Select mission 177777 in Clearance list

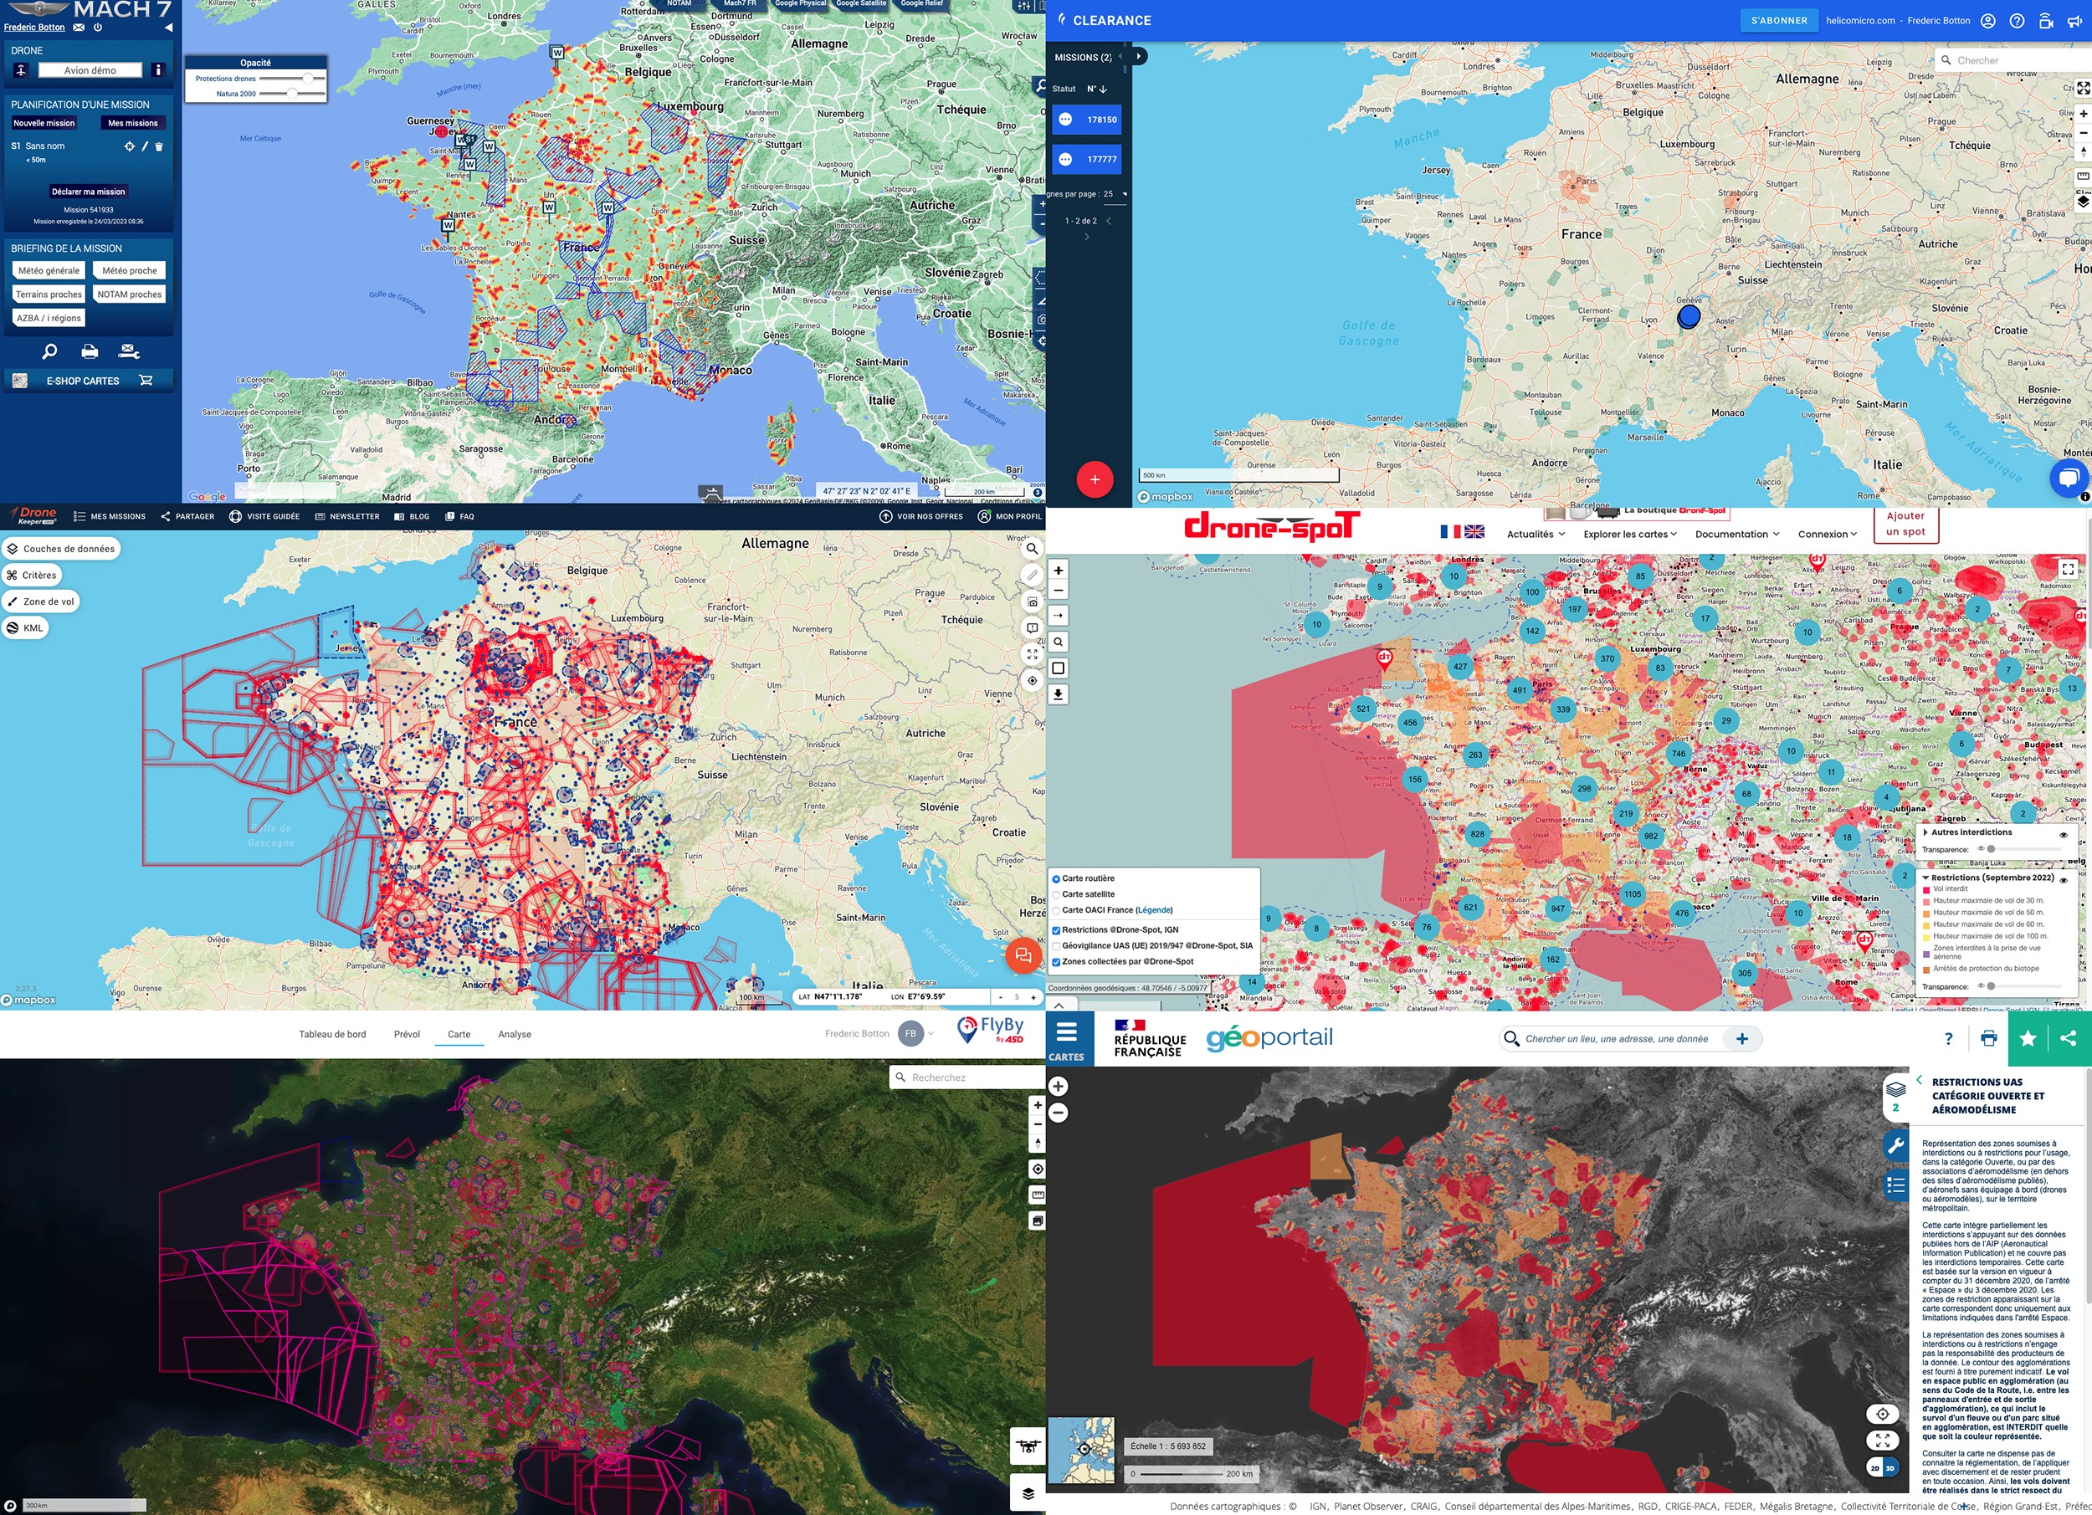[1088, 159]
